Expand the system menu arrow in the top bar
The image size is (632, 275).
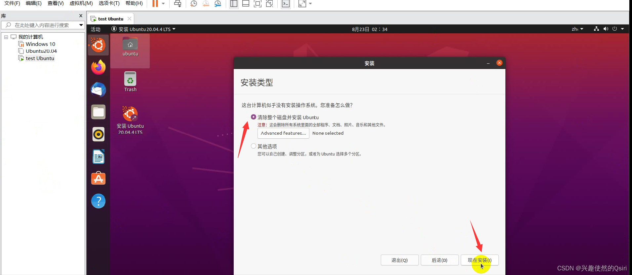tap(622, 29)
